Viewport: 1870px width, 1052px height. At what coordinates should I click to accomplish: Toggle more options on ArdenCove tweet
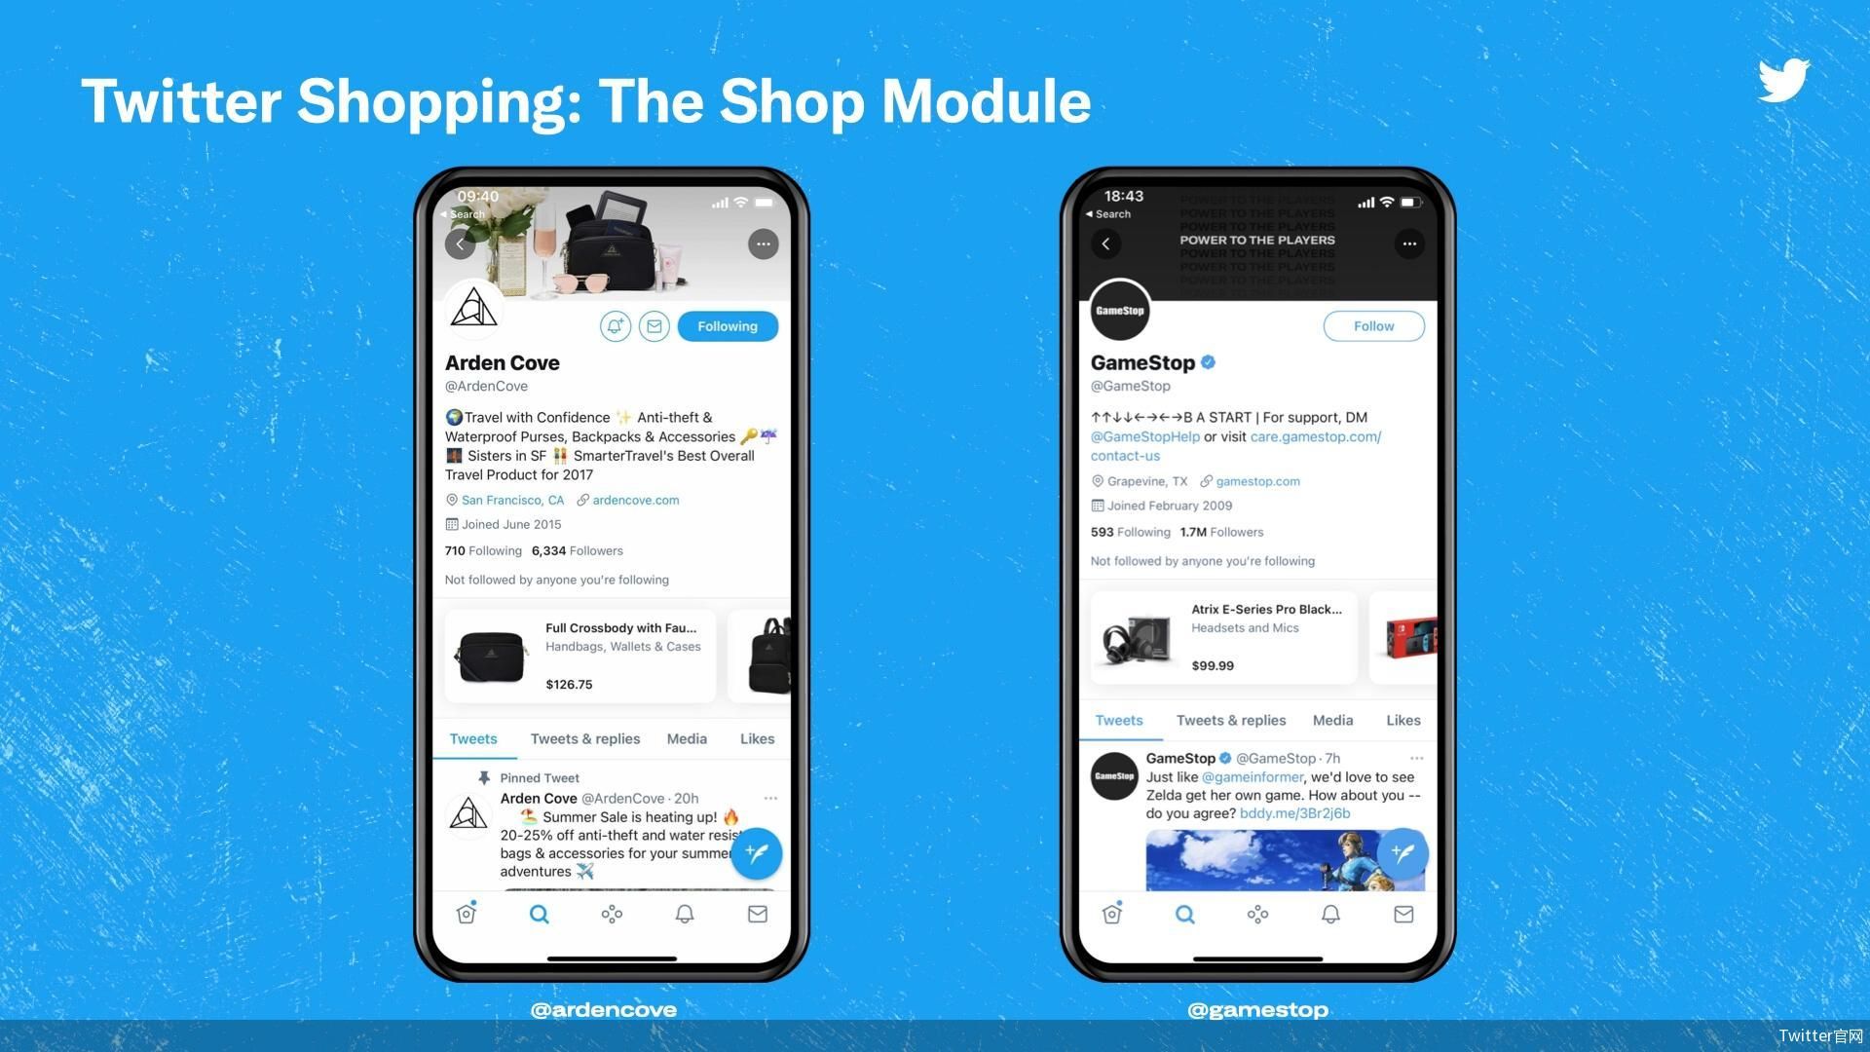(772, 798)
